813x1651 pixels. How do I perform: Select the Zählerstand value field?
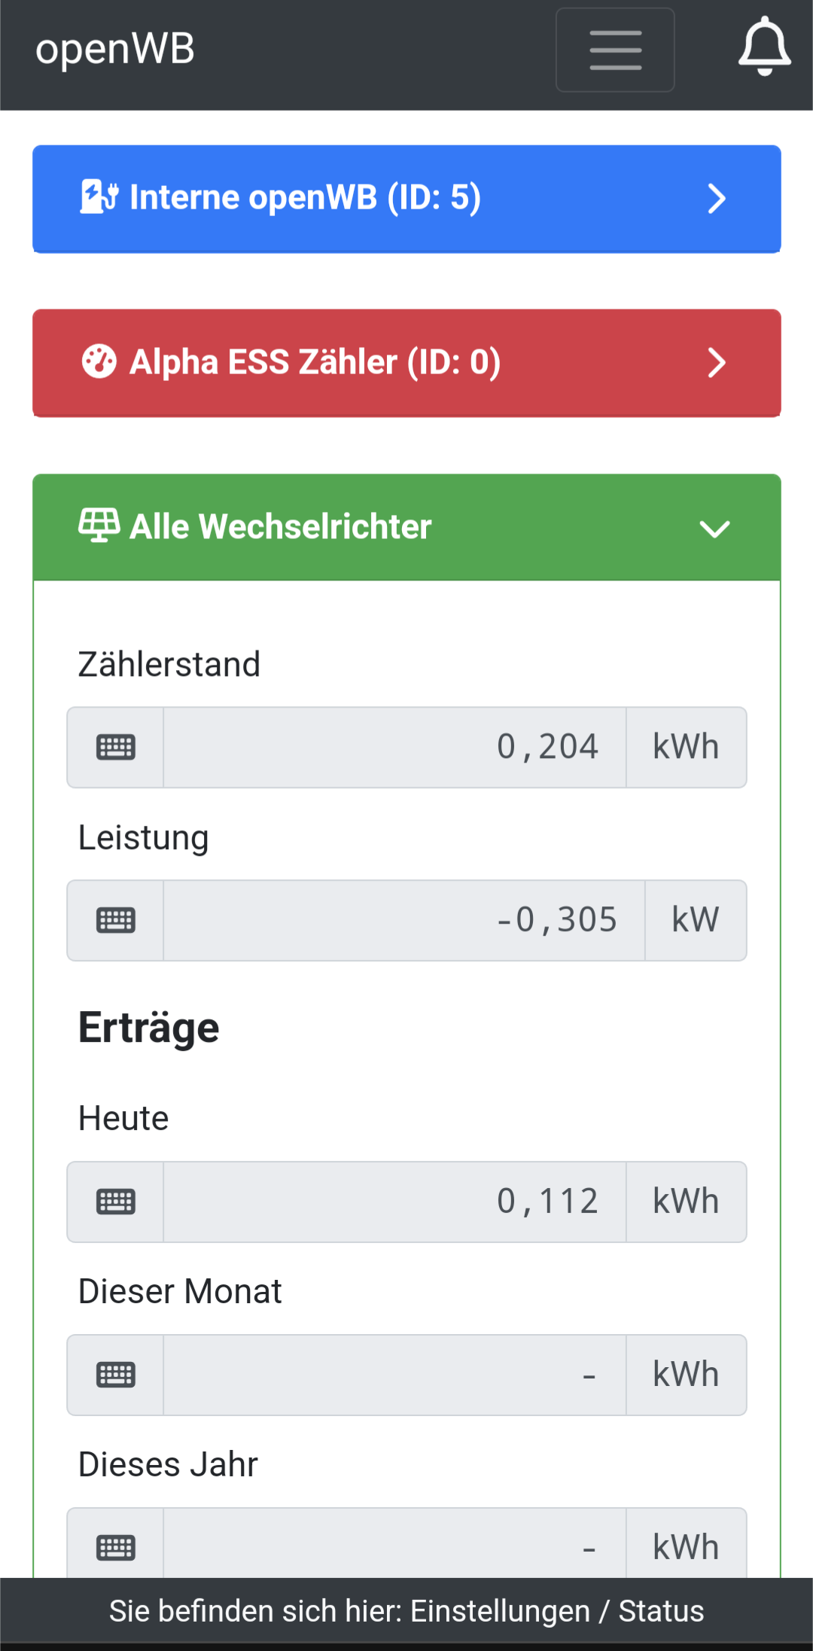point(394,748)
